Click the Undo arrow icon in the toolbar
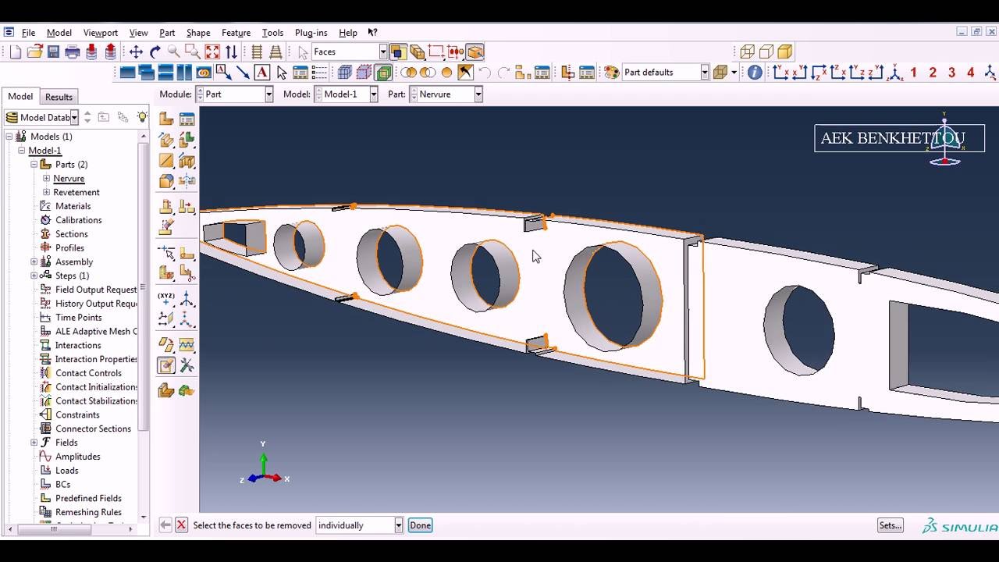The width and height of the screenshot is (999, 562). tap(485, 72)
